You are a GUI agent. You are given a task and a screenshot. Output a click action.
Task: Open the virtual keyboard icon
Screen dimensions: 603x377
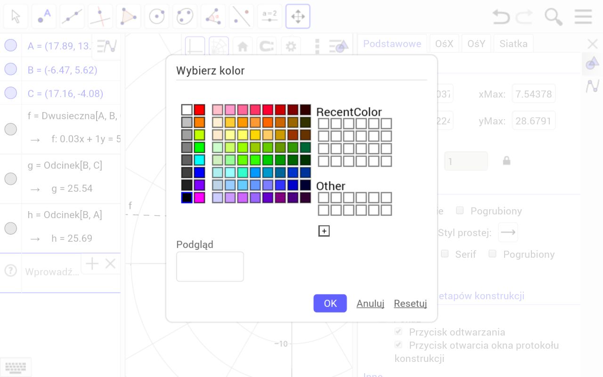tap(16, 367)
